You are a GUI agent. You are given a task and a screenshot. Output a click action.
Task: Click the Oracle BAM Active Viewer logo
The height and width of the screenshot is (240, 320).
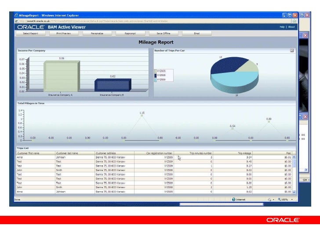51,27
